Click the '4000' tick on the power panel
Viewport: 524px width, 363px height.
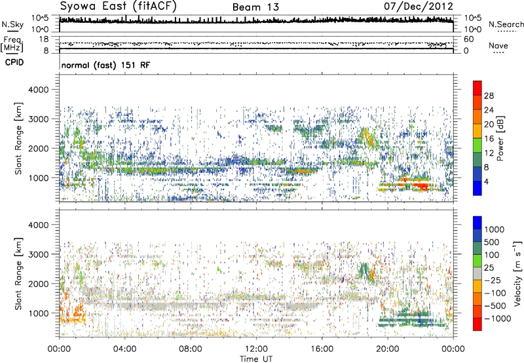point(39,90)
